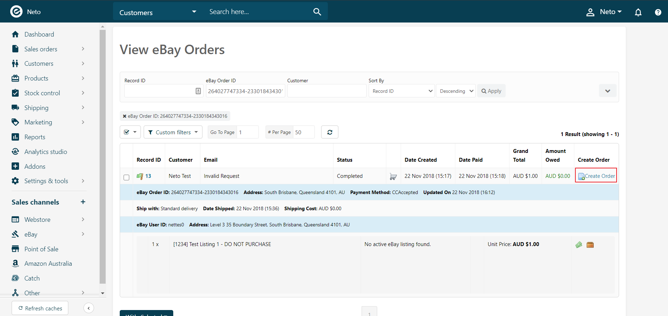Click the Record ID filter input
Screen dimensions: 668x316
tap(164, 91)
